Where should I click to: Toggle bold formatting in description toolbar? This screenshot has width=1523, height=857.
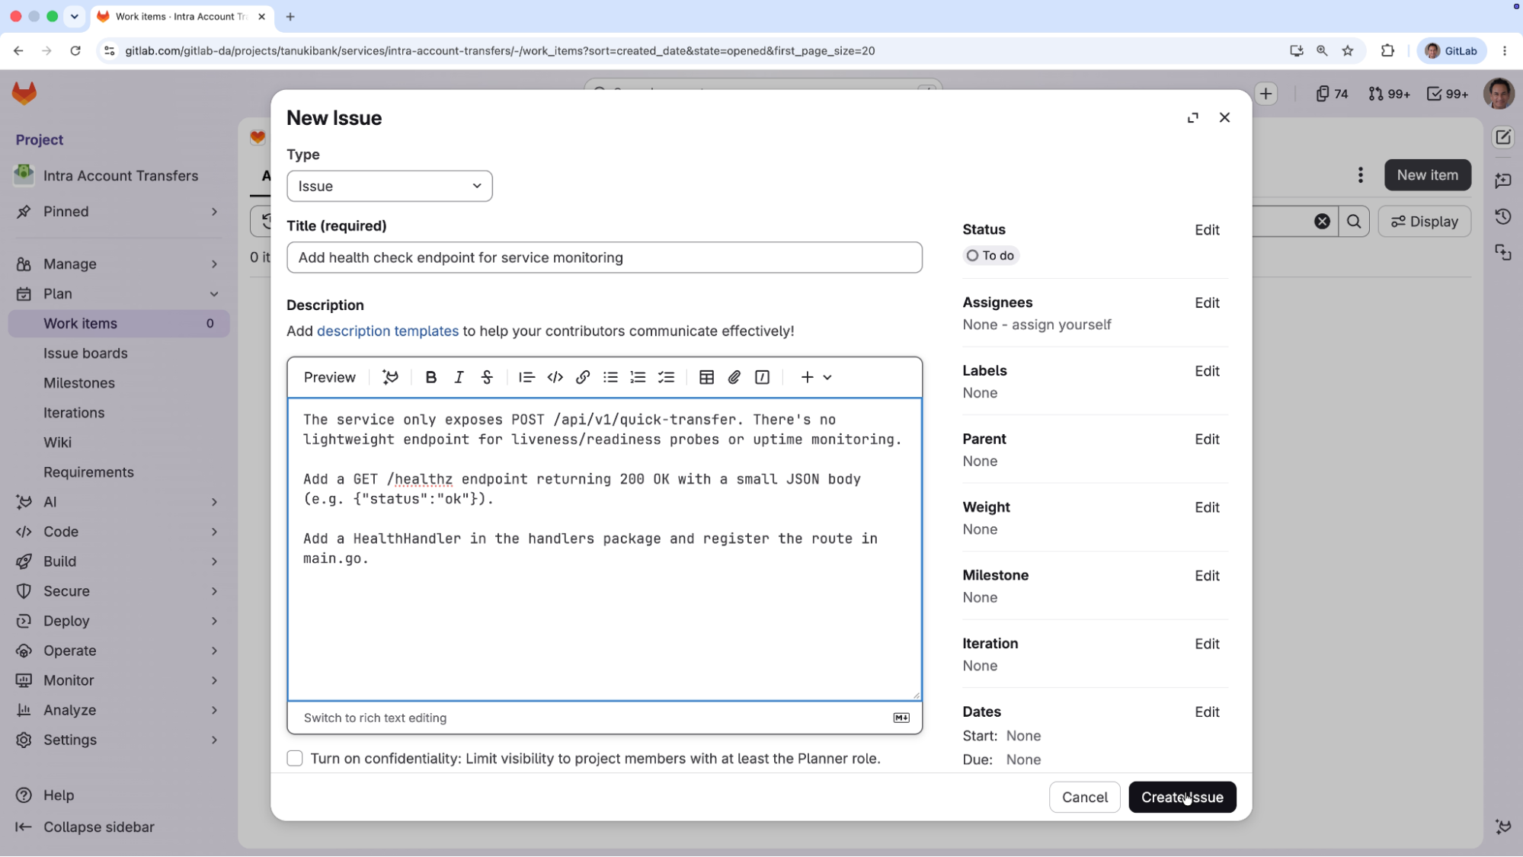coord(430,377)
